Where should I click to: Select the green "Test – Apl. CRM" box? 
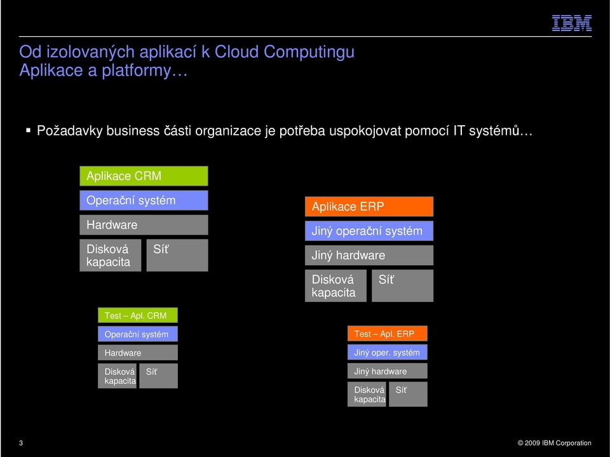[138, 315]
